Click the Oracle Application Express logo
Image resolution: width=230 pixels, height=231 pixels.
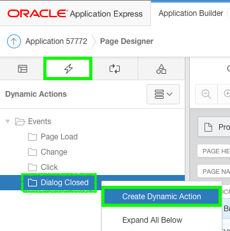[x=75, y=14]
